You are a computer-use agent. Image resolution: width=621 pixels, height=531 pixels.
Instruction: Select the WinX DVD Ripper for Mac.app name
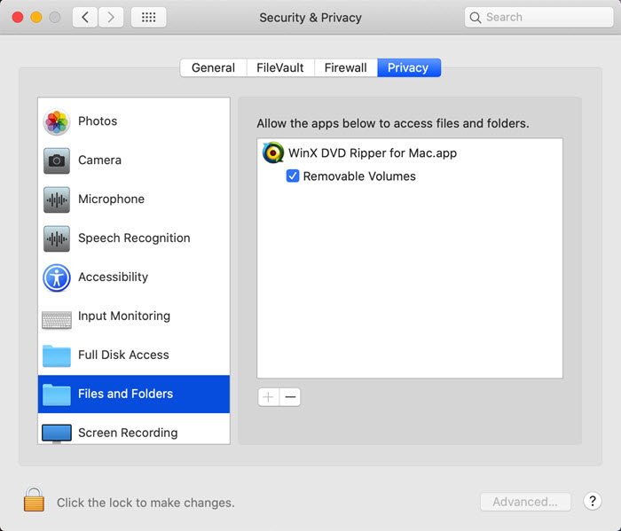point(373,153)
